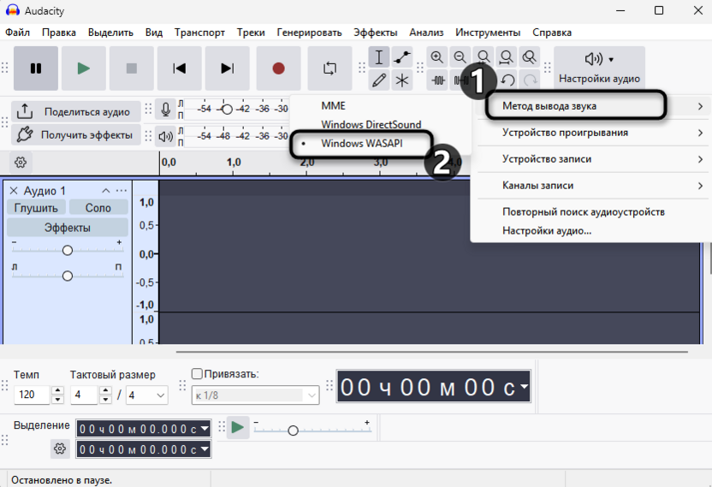Click Повторный поиск аудиоустройств

coord(584,211)
